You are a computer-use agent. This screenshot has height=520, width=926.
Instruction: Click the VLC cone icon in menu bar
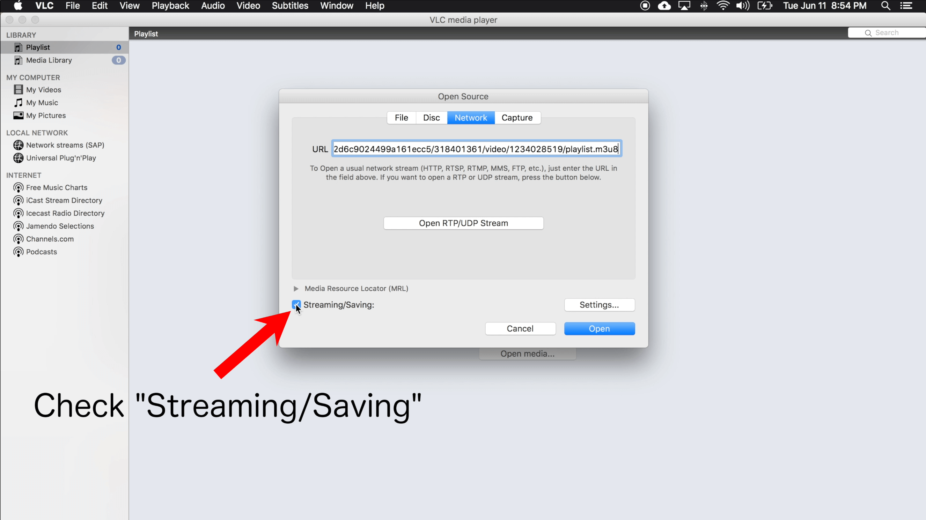(644, 6)
